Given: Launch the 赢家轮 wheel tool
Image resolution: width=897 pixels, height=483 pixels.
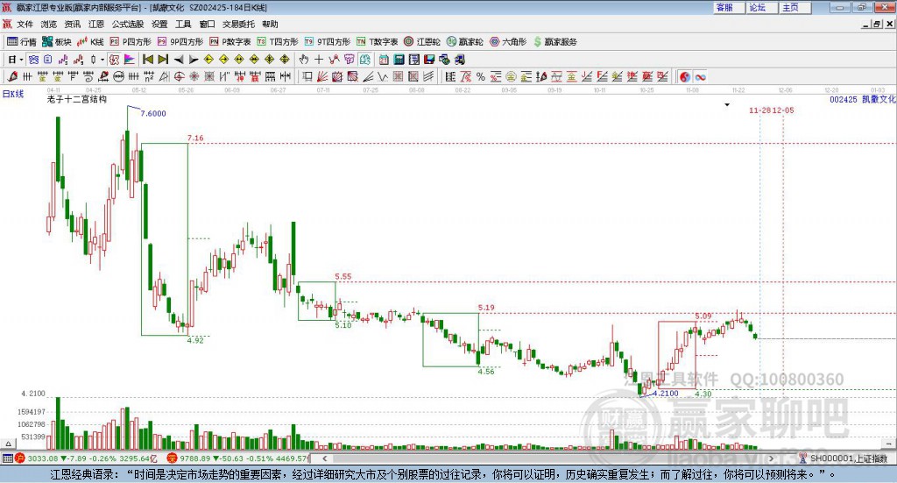Looking at the screenshot, I should 464,42.
